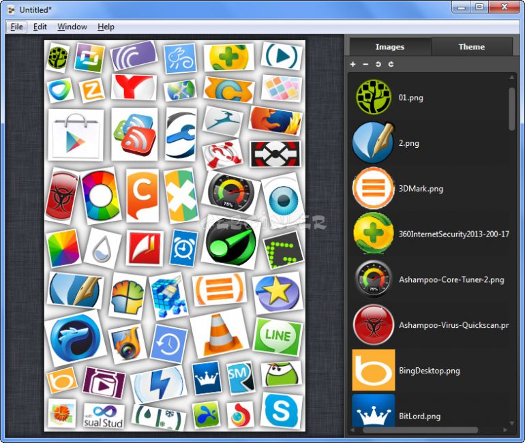Click the blue dragon Comodo image

75,338
